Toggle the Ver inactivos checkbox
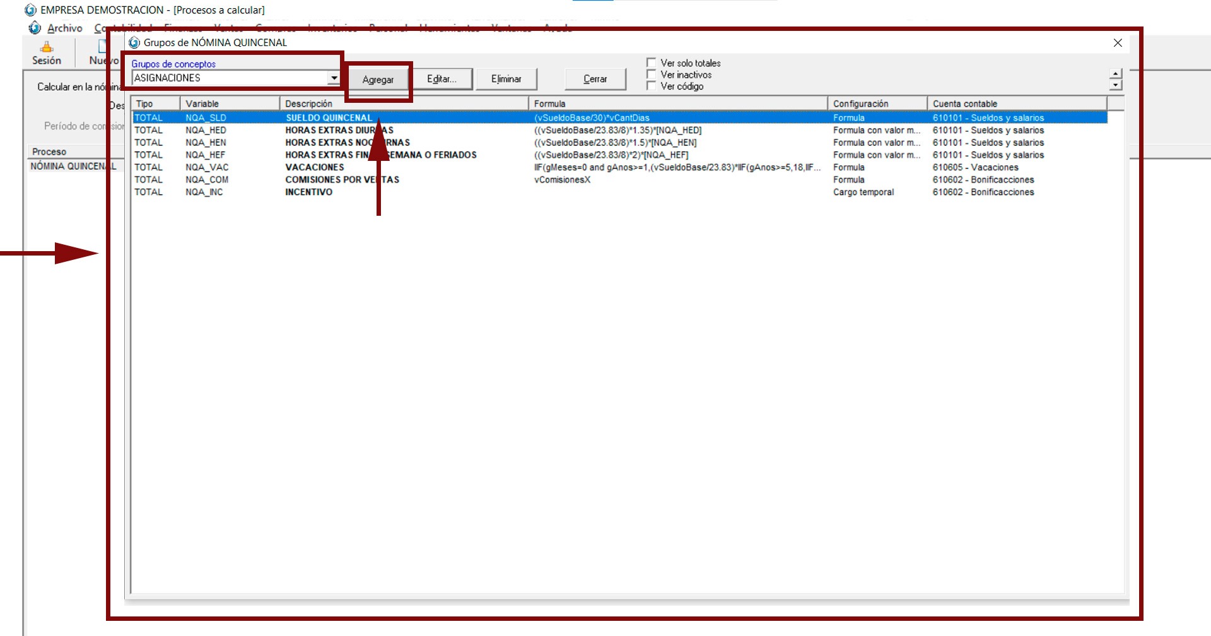Viewport: 1211px width, 636px height. coord(652,74)
